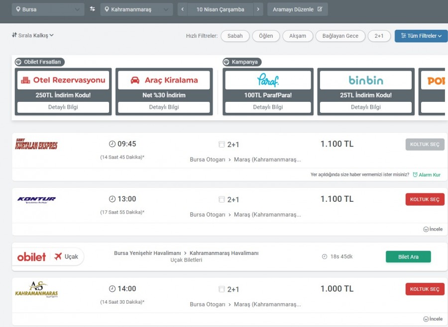Expand İncele details for Kontur trip
Viewport: 448px width, 327px height.
click(x=433, y=229)
